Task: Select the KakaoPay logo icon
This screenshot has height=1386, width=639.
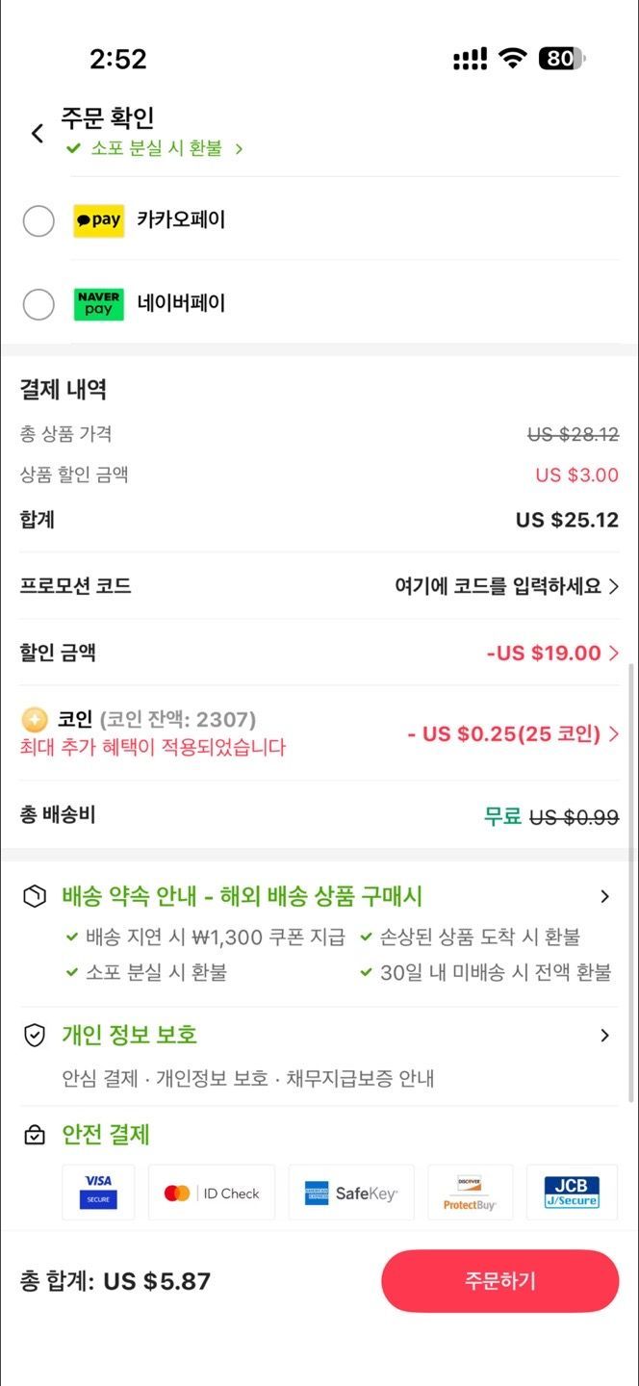Action: (98, 220)
